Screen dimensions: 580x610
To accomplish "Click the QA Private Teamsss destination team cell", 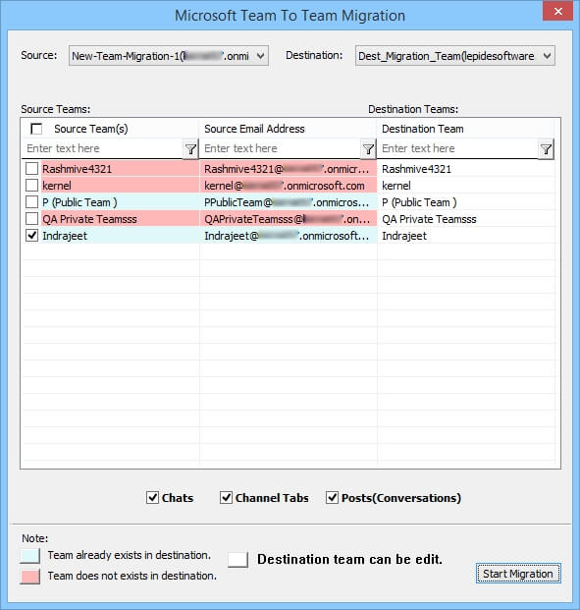I will click(x=466, y=219).
